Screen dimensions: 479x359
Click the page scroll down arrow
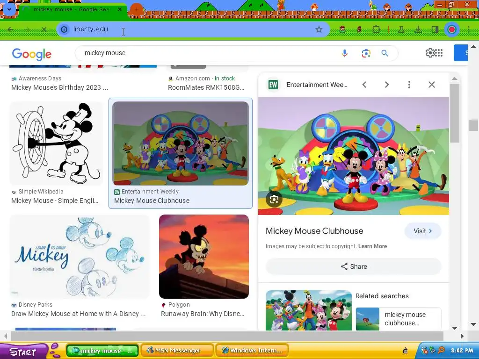pos(473,324)
